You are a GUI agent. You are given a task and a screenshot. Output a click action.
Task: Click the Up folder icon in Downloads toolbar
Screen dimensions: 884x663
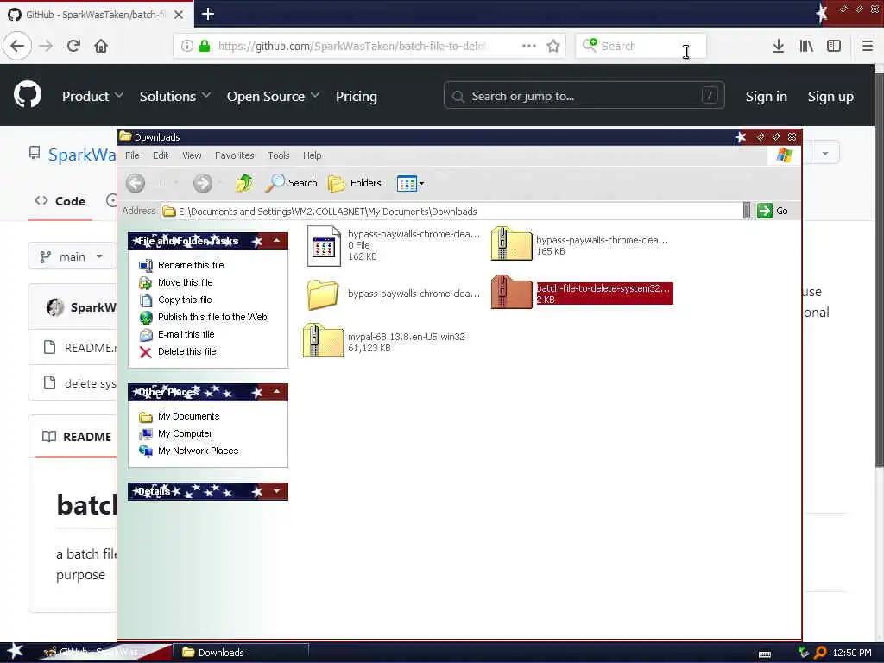[244, 183]
